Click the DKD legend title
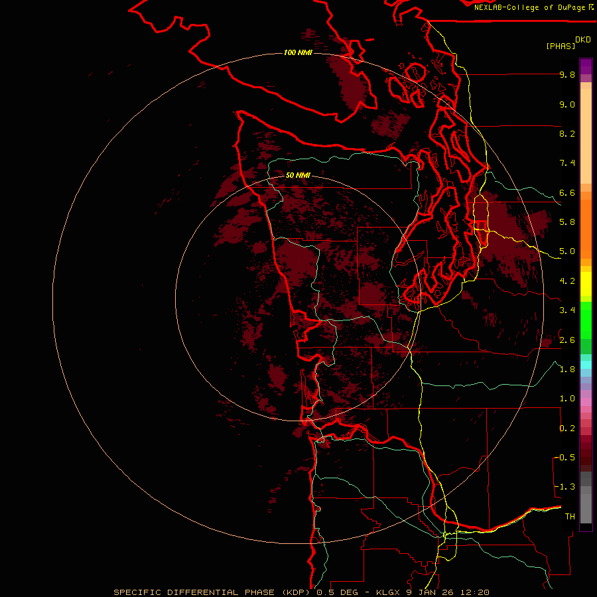The width and height of the screenshot is (597, 597). click(583, 40)
